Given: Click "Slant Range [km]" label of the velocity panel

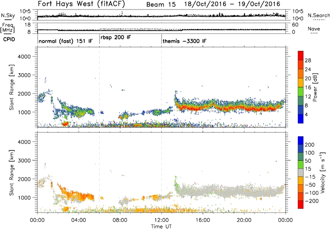Looking at the screenshot, I should point(12,172).
